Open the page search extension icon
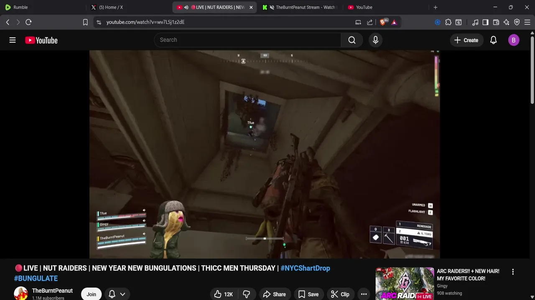 (x=459, y=22)
